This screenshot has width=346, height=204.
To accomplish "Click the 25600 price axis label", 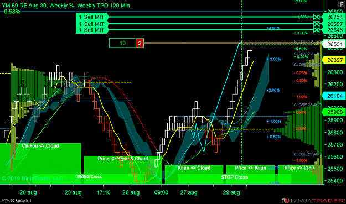I will click(x=335, y=157).
